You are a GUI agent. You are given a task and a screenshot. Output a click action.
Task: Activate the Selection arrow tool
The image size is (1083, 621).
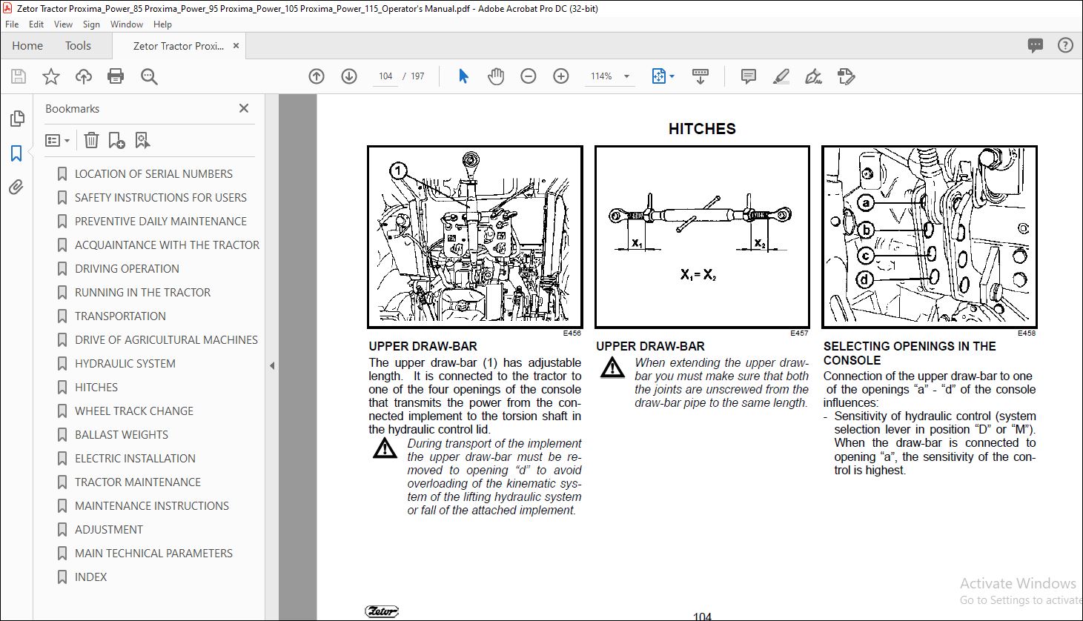[463, 76]
